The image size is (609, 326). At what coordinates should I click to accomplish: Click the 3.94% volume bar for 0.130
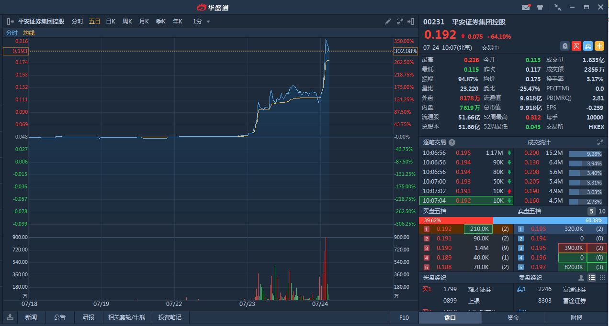[586, 163]
